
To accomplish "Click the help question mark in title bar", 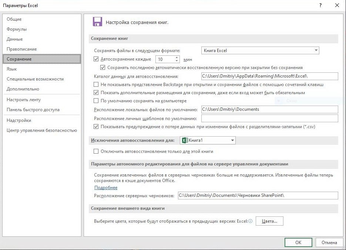I will click(320, 6).
